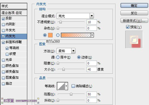
Task: Click the 抖动 jitter value field
Action: (x=92, y=100)
